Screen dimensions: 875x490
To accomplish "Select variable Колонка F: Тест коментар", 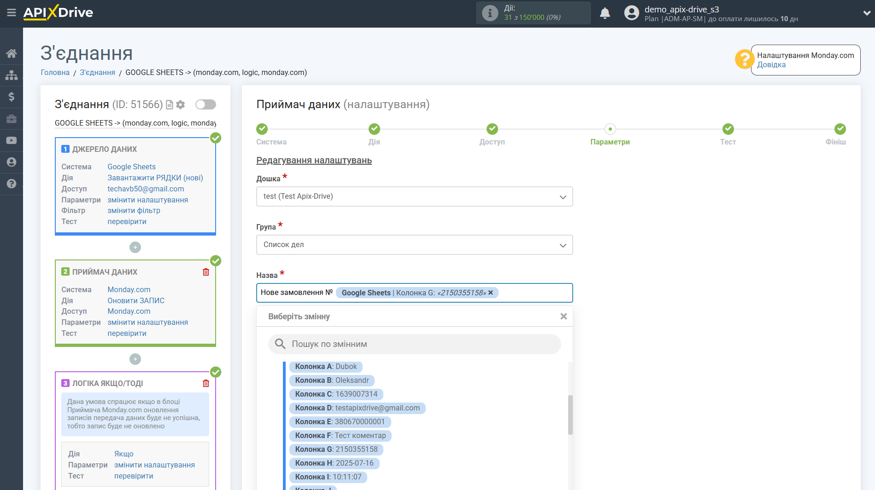I will [341, 436].
